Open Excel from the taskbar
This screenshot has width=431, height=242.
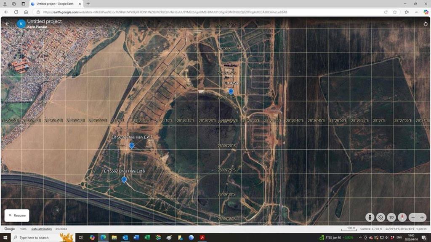point(147,237)
